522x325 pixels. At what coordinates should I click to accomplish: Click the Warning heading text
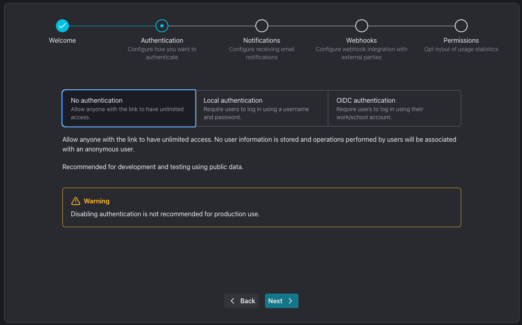pos(97,201)
